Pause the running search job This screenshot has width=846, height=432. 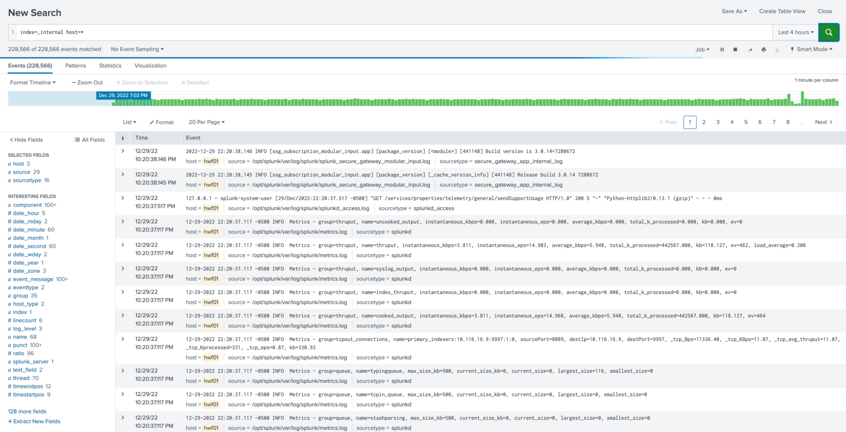[x=722, y=49]
